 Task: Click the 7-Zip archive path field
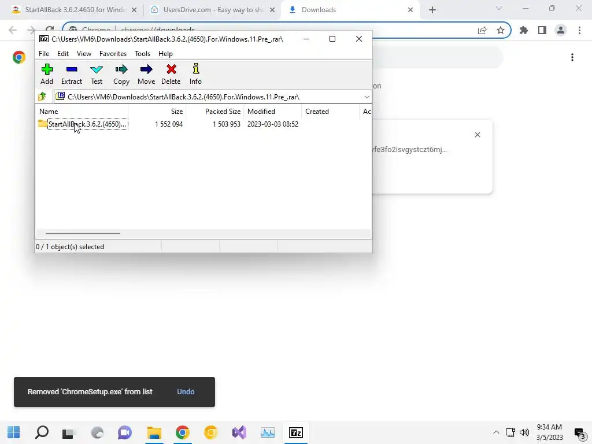212,97
